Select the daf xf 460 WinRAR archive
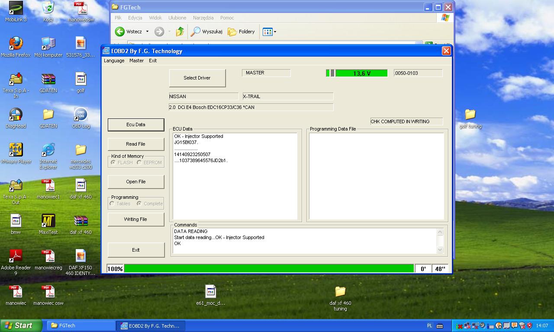 pyautogui.click(x=81, y=224)
